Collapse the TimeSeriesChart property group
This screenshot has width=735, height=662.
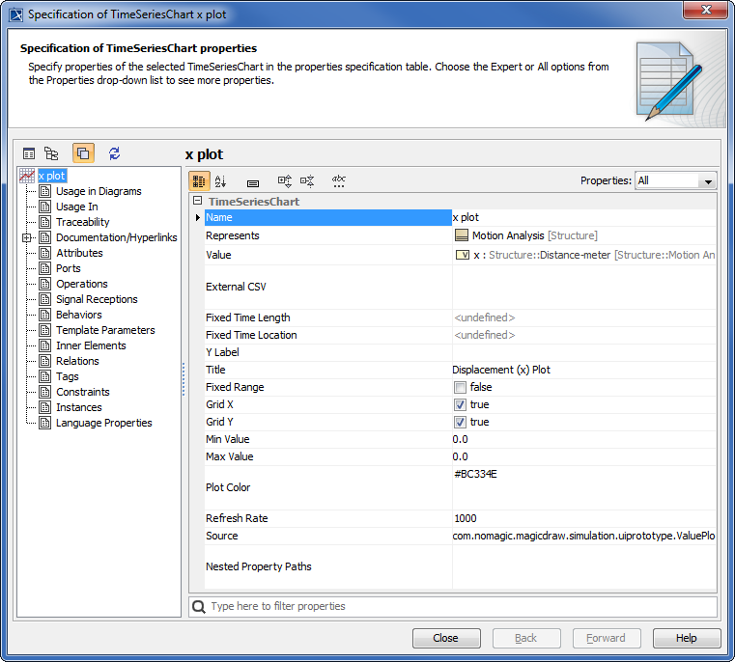[197, 202]
